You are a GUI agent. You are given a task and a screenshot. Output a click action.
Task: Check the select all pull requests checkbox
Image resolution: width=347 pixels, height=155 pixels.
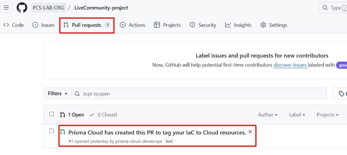tap(51, 114)
